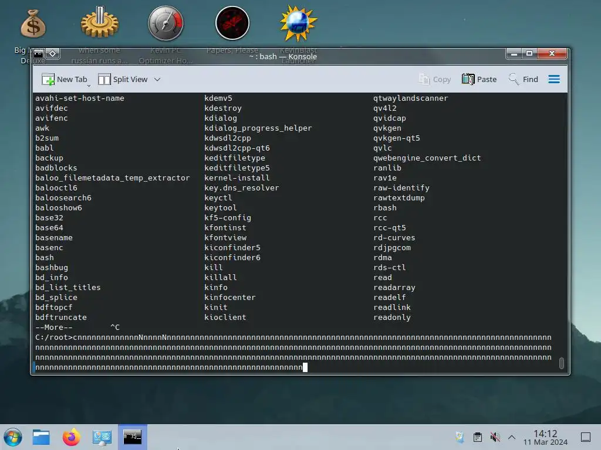Click the Find button in Konsole toolbar
Viewport: 601px width, 450px height.
point(523,79)
